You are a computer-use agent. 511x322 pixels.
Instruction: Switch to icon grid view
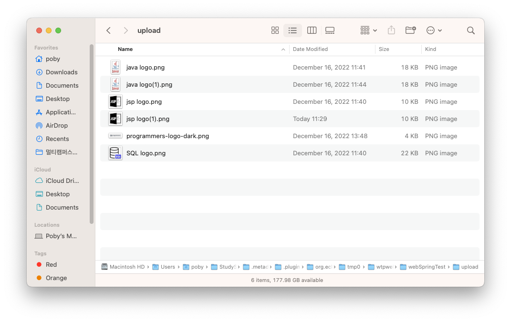[275, 30]
